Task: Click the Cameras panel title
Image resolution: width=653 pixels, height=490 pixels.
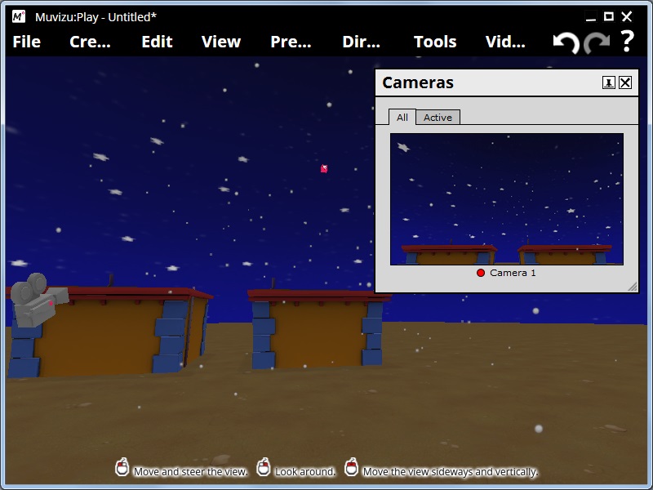Action: (x=418, y=82)
